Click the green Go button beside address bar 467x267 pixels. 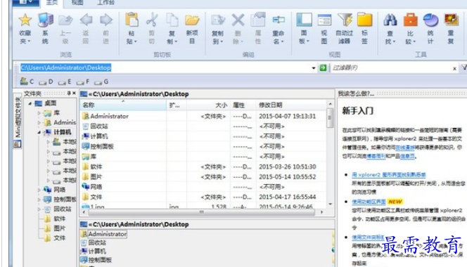coord(323,68)
